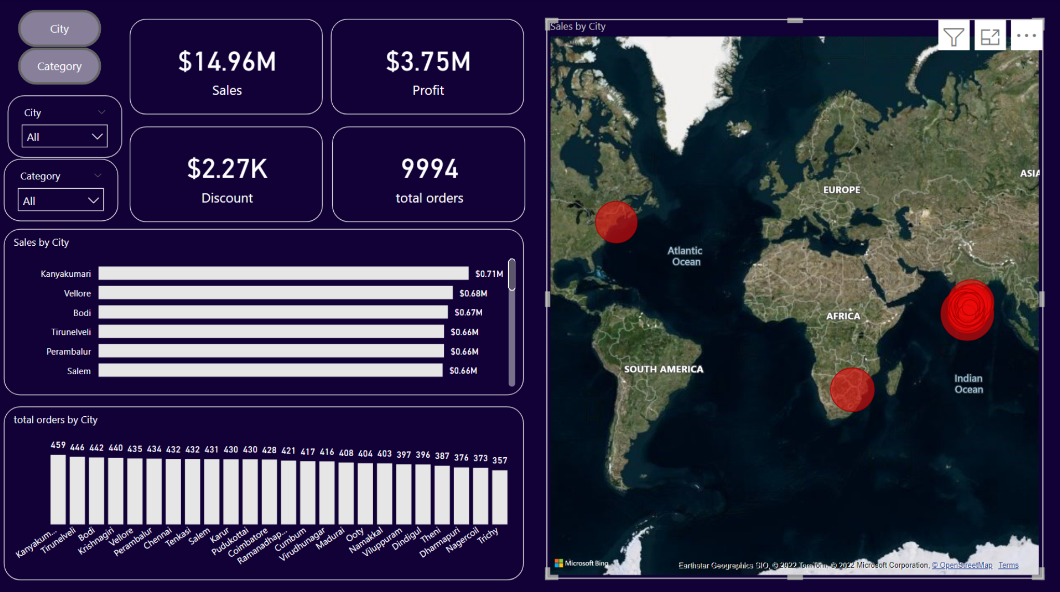
Task: Click the Chennai axis label
Action: pyautogui.click(x=158, y=538)
